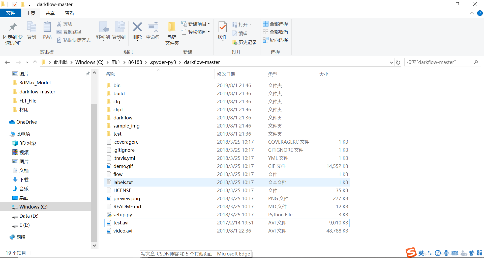
Task: Click Invert selection (反向选择)
Action: 276,40
